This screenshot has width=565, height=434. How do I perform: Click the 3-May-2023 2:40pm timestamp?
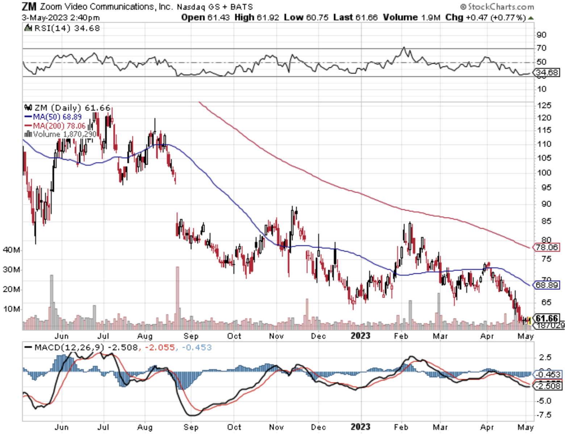point(61,17)
